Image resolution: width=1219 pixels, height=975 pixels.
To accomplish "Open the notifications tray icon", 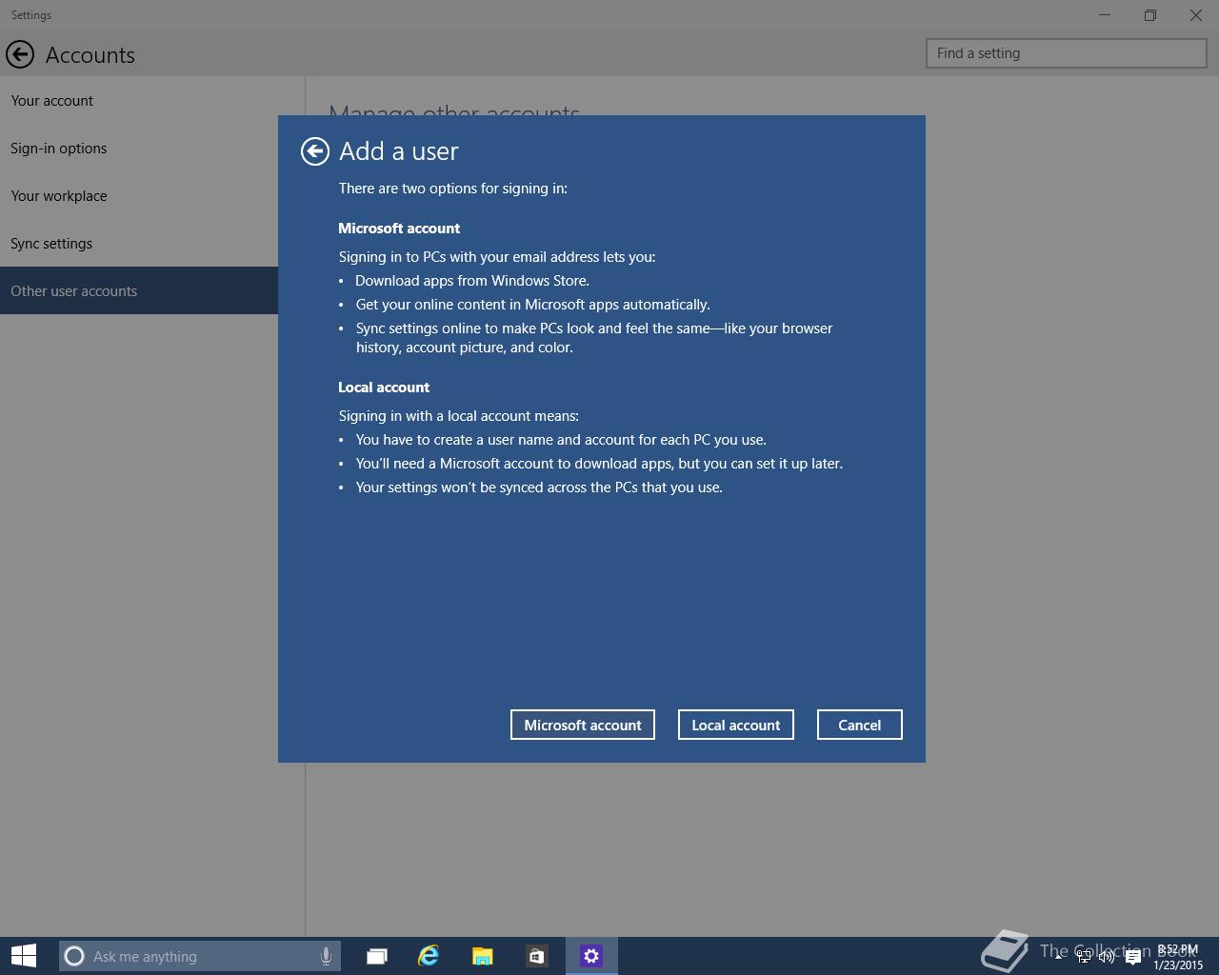I will 1133,957.
